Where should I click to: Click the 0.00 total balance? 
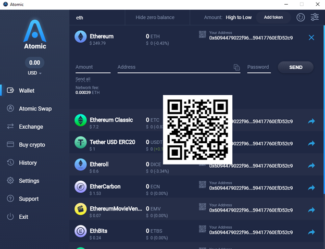34,63
